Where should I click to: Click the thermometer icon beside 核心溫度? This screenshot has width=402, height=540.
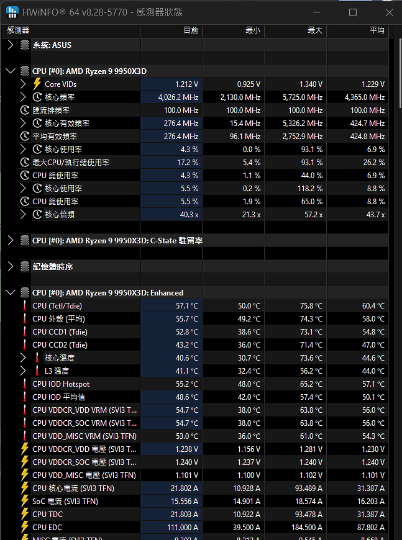pyautogui.click(x=37, y=358)
